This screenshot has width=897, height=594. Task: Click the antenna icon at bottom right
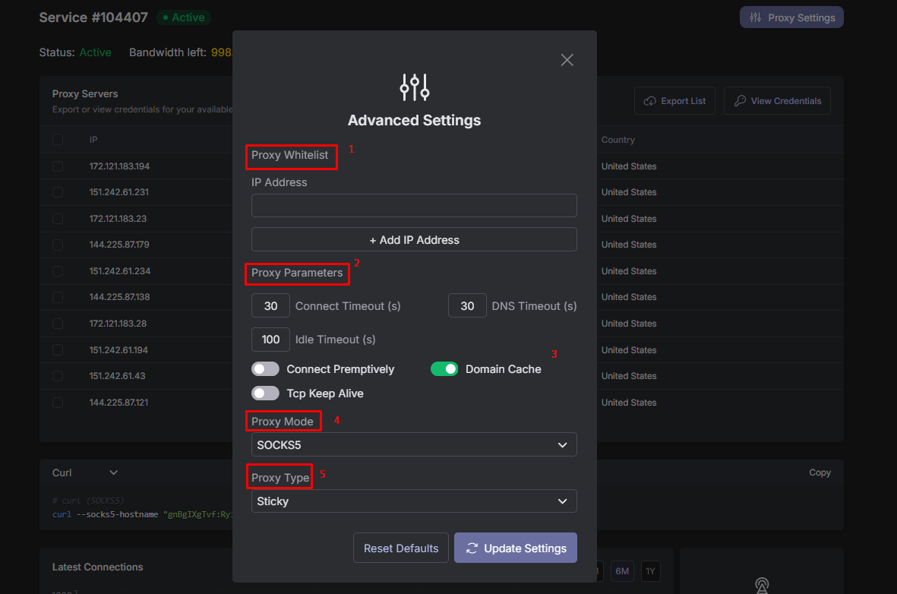coord(761,586)
